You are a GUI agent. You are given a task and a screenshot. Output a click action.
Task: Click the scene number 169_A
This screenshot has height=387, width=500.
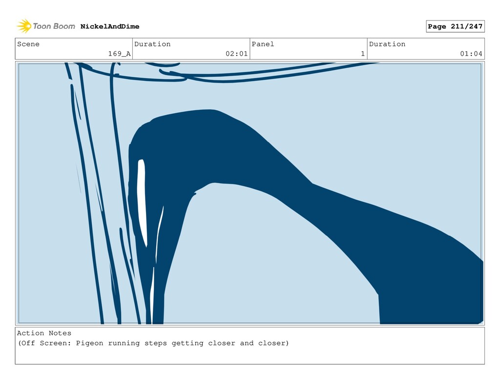coord(119,54)
